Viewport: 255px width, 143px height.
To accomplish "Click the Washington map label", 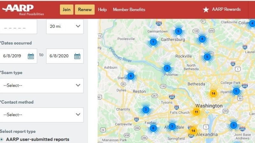I will pos(209,106).
